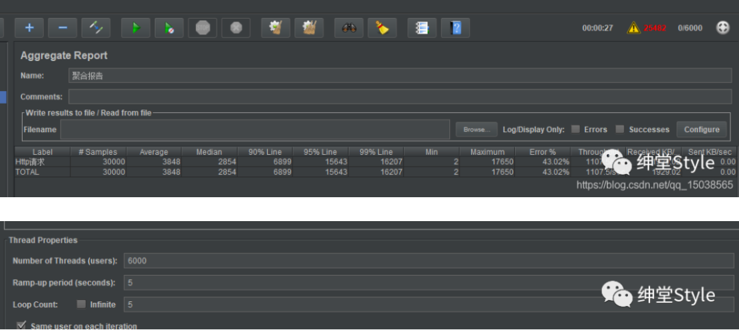Open Function Helper list icon
This screenshot has height=330, width=739.
pos(422,28)
